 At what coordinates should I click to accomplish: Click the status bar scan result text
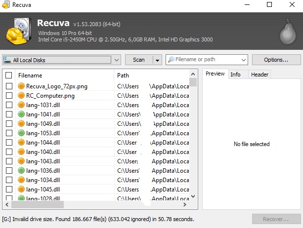pos(98,219)
